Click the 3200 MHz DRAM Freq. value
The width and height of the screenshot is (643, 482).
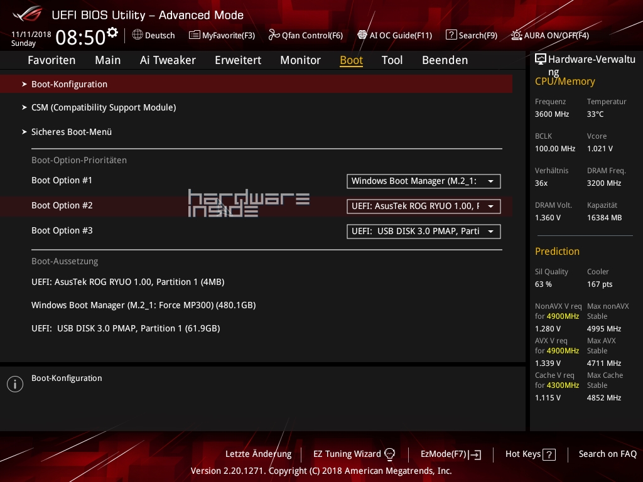(604, 183)
